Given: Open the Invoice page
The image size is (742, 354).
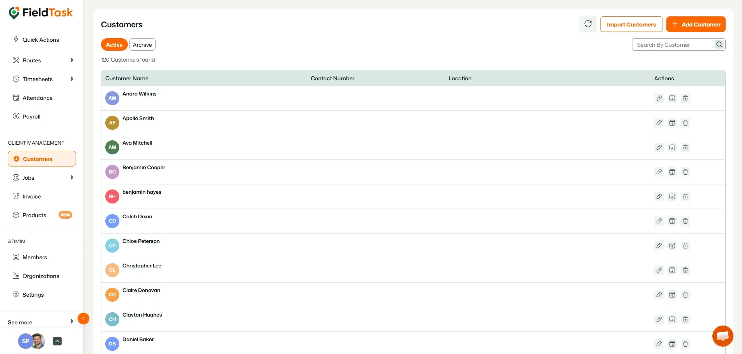Looking at the screenshot, I should tap(27, 196).
